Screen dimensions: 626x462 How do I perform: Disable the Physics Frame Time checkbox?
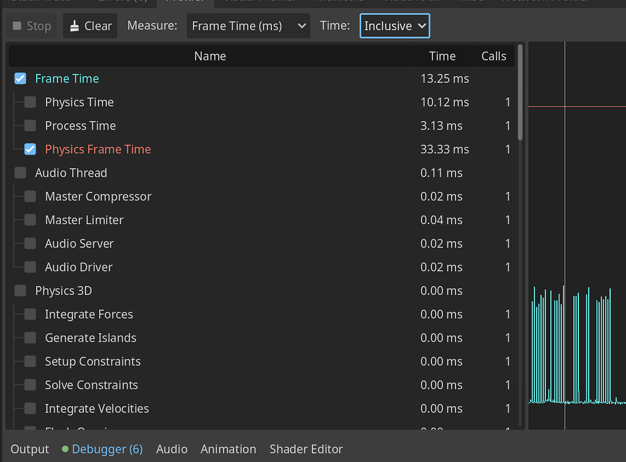29,149
